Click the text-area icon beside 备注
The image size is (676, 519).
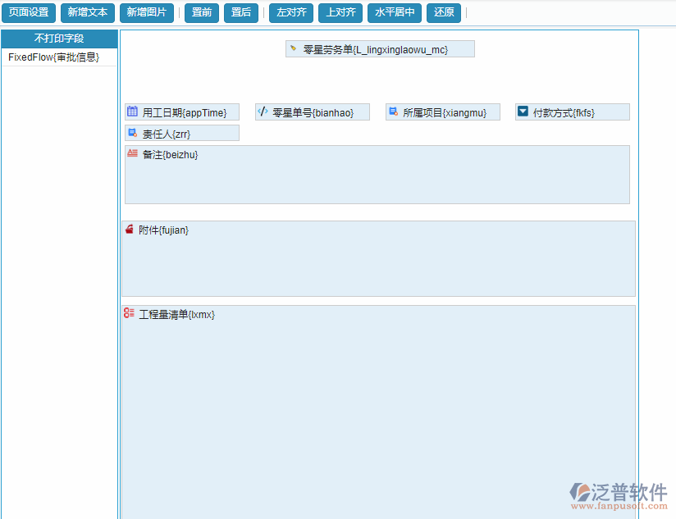click(132, 153)
